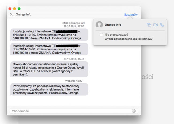
Task: Start an audio call with phone icon
Action: [162, 25]
